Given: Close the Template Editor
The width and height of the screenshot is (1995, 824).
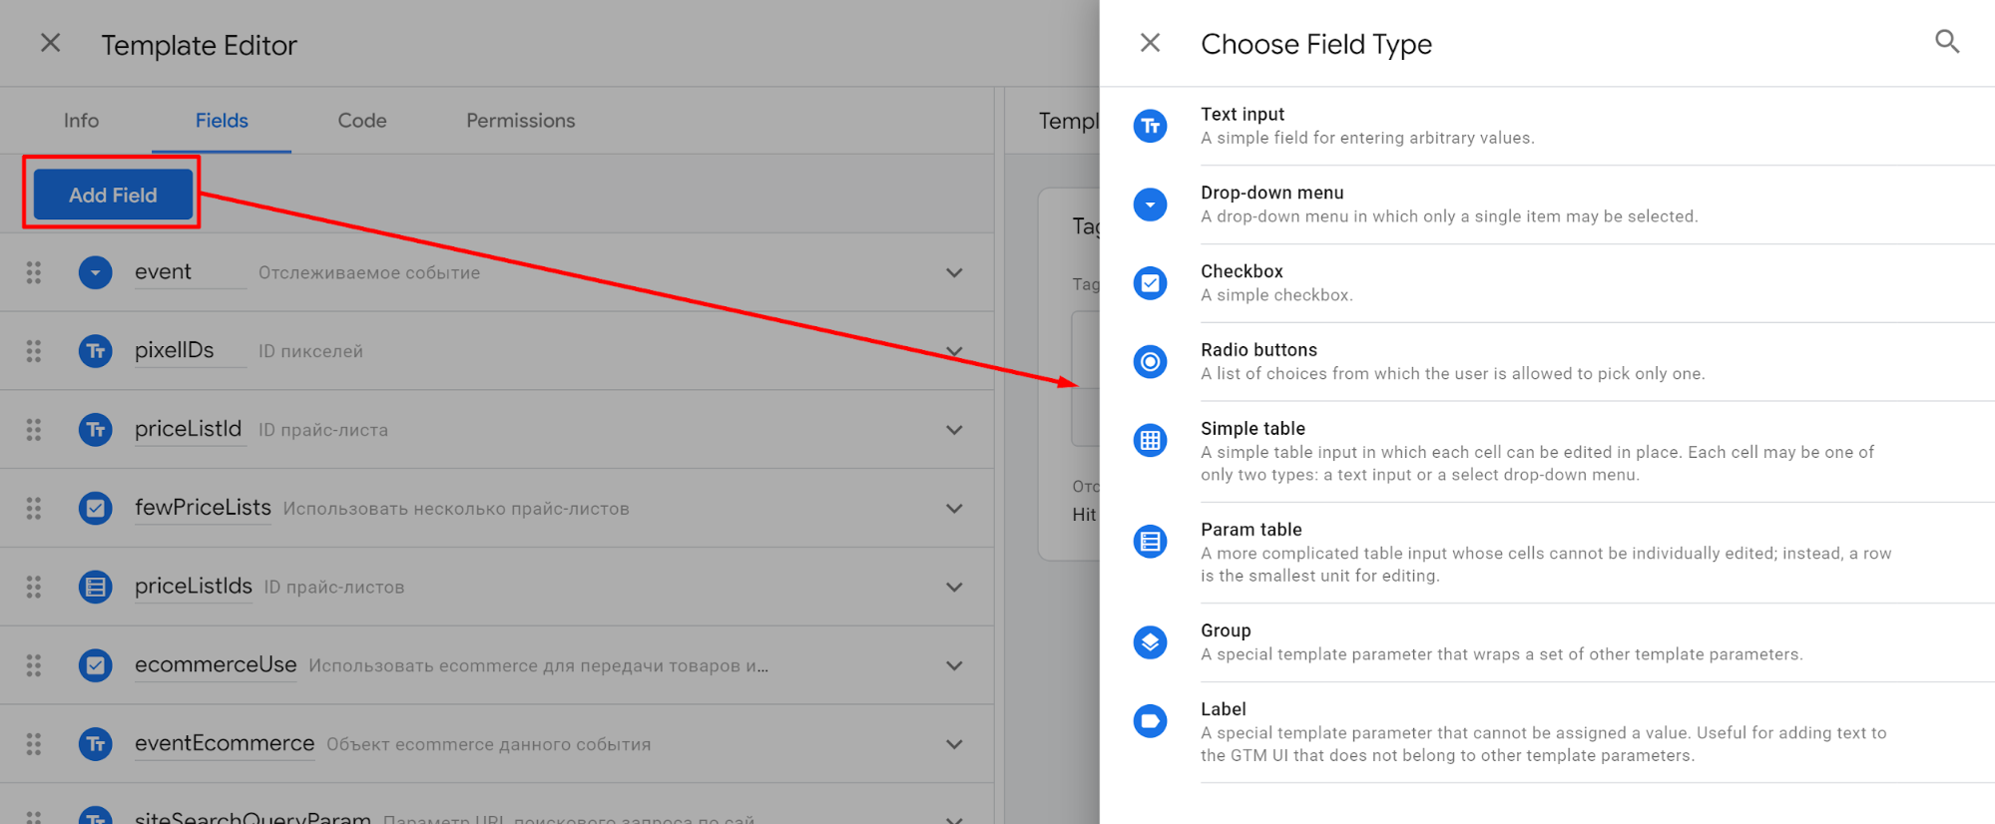Looking at the screenshot, I should 50,43.
